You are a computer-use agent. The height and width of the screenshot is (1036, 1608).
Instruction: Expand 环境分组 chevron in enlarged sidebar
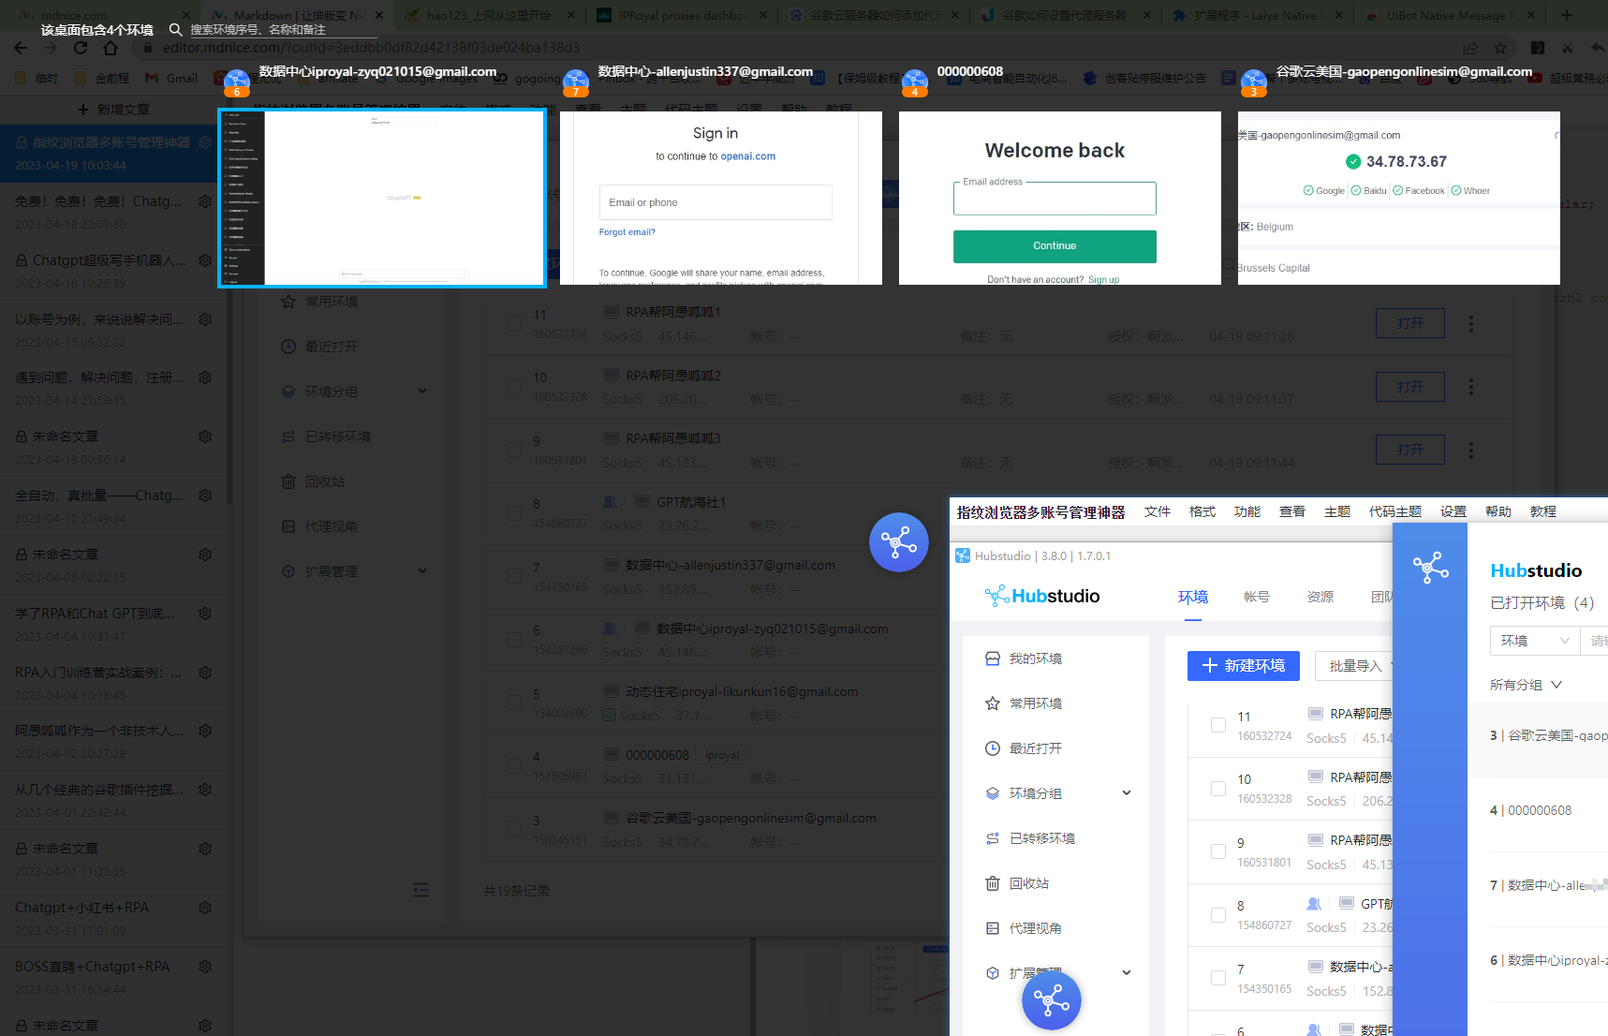click(1127, 793)
